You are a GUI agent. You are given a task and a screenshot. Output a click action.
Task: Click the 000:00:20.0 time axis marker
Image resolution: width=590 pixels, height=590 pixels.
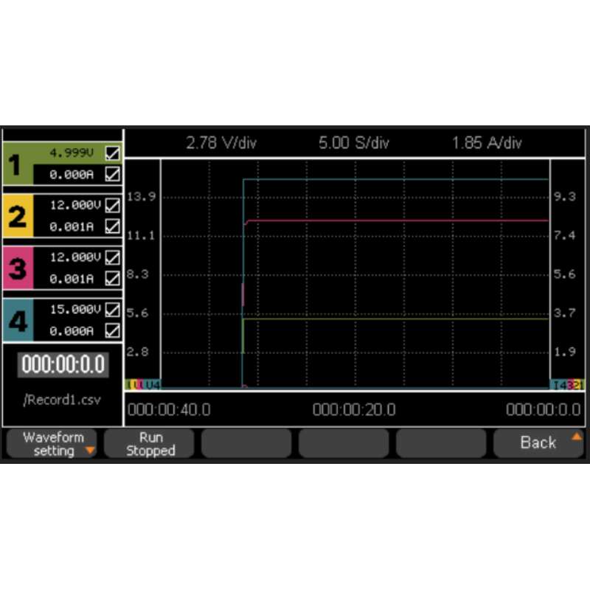353,410
